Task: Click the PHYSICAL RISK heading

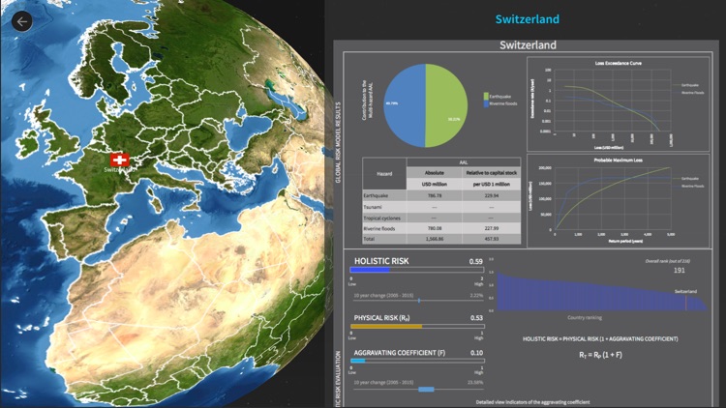Action: (381, 318)
